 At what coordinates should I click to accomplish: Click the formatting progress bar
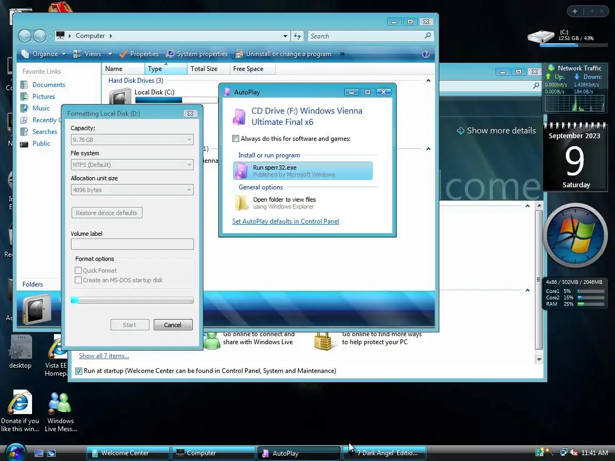(x=132, y=300)
